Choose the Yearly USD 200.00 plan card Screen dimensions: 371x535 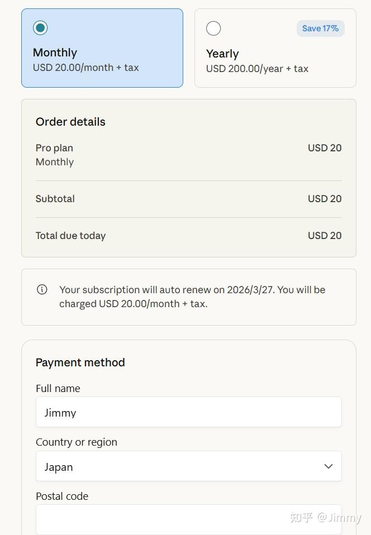click(275, 48)
